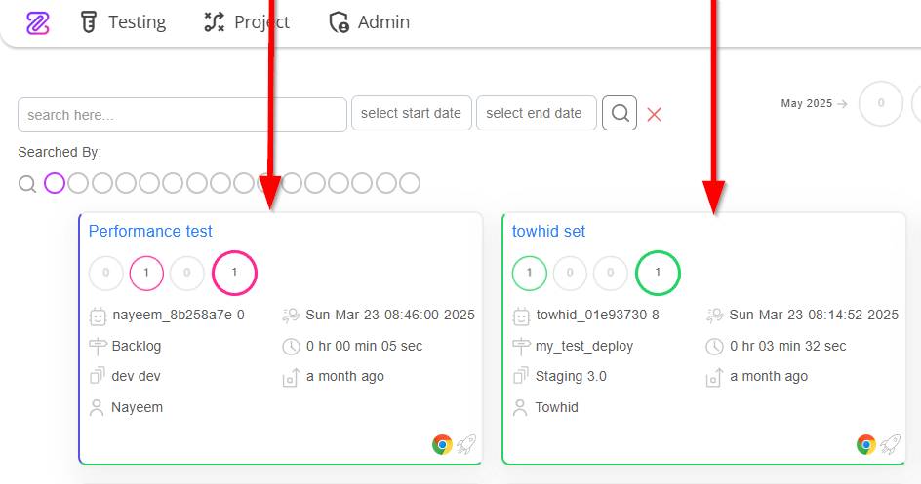Open the select end date picker

[x=537, y=113]
